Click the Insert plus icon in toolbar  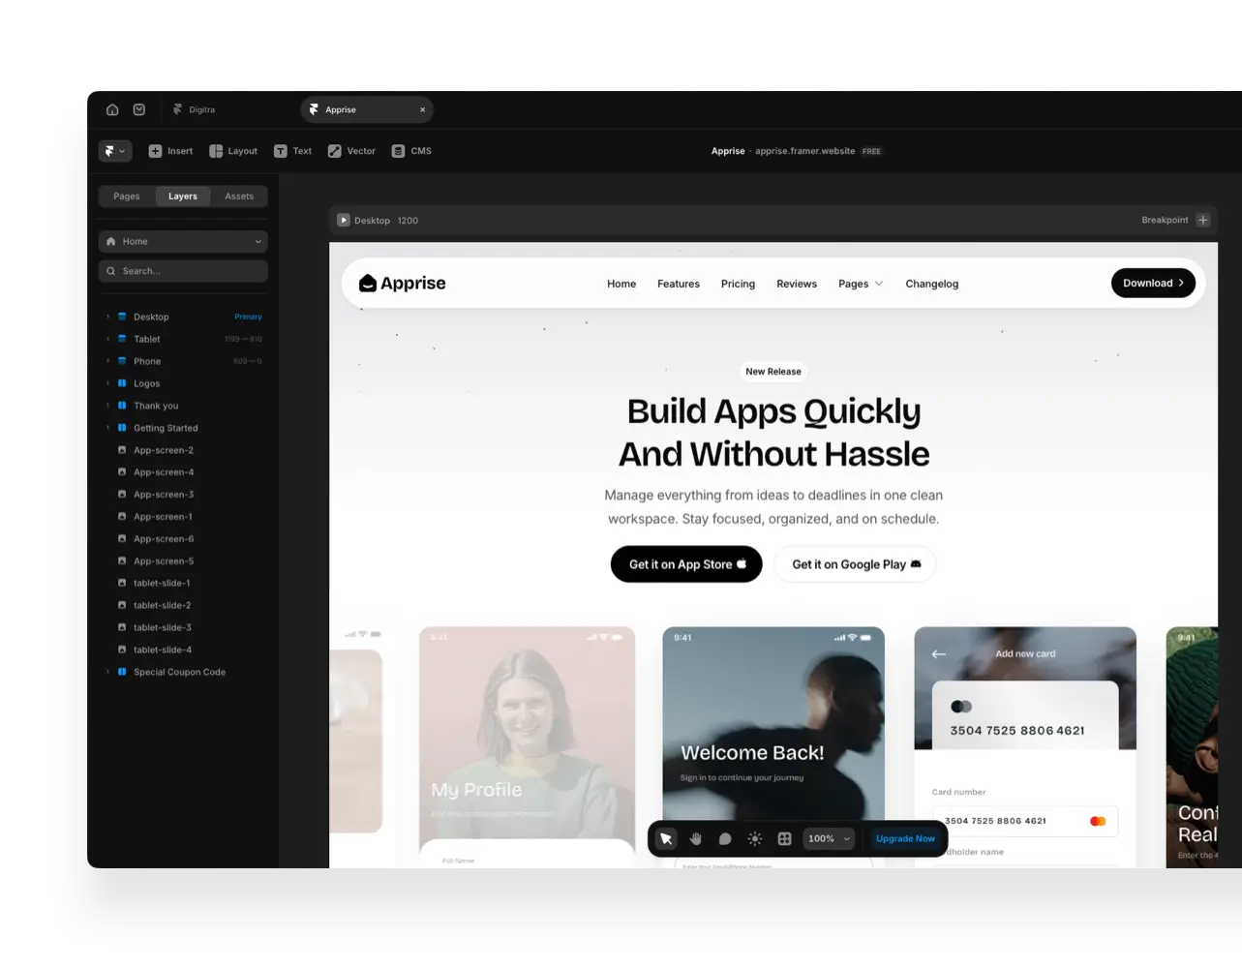point(155,151)
